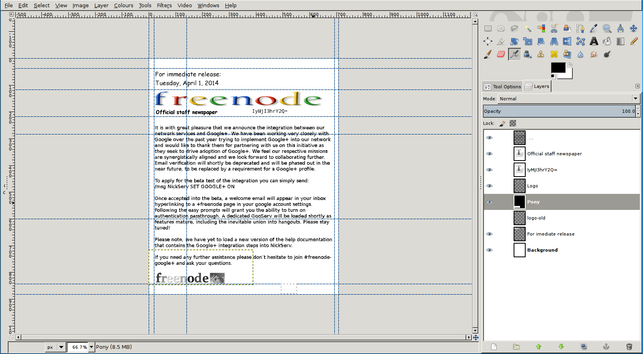Viewport: 643px width, 354px height.
Task: Select the Select by Colour tool
Action: [541, 28]
